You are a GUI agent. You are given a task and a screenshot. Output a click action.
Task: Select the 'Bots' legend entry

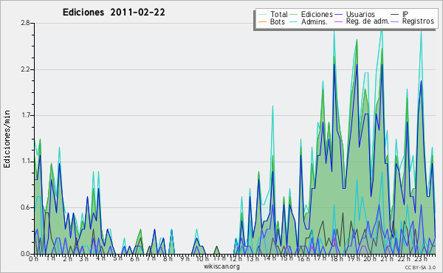(278, 21)
